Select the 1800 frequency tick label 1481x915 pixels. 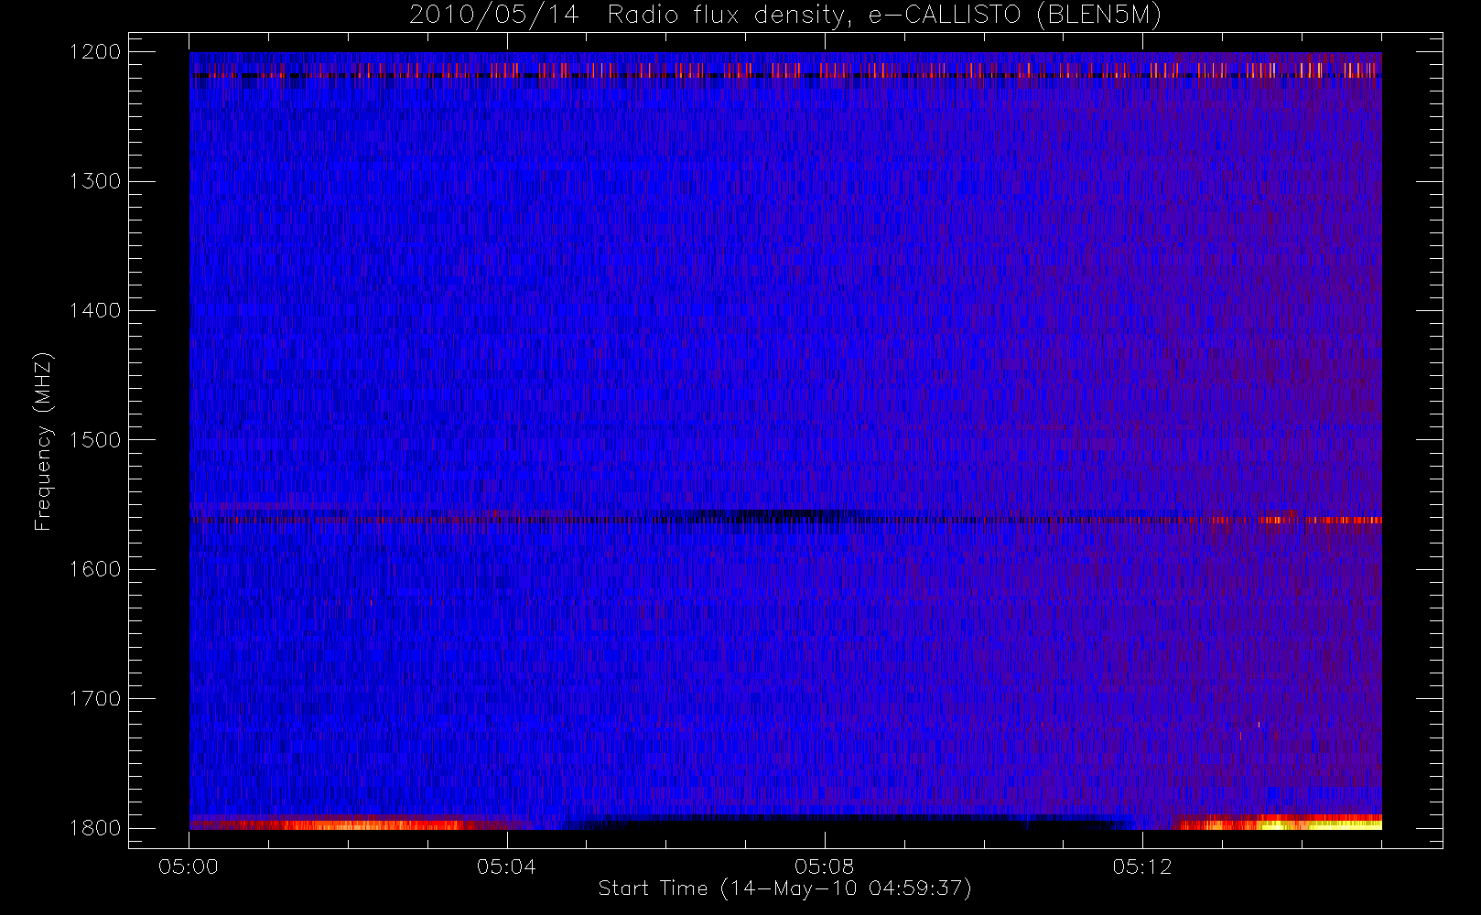click(95, 828)
